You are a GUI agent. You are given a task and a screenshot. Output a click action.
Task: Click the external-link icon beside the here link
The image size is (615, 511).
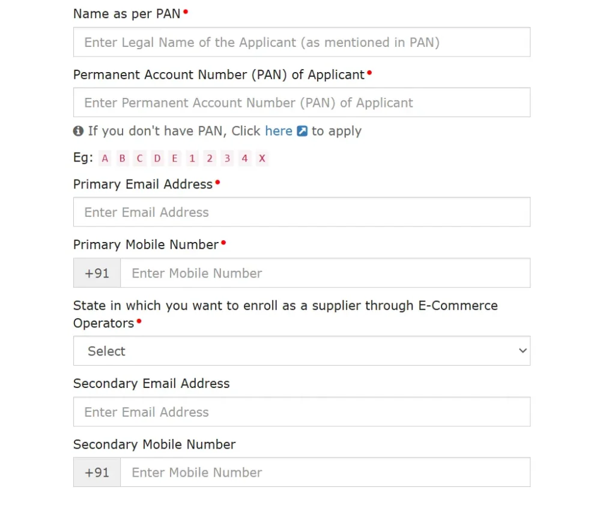[301, 131]
